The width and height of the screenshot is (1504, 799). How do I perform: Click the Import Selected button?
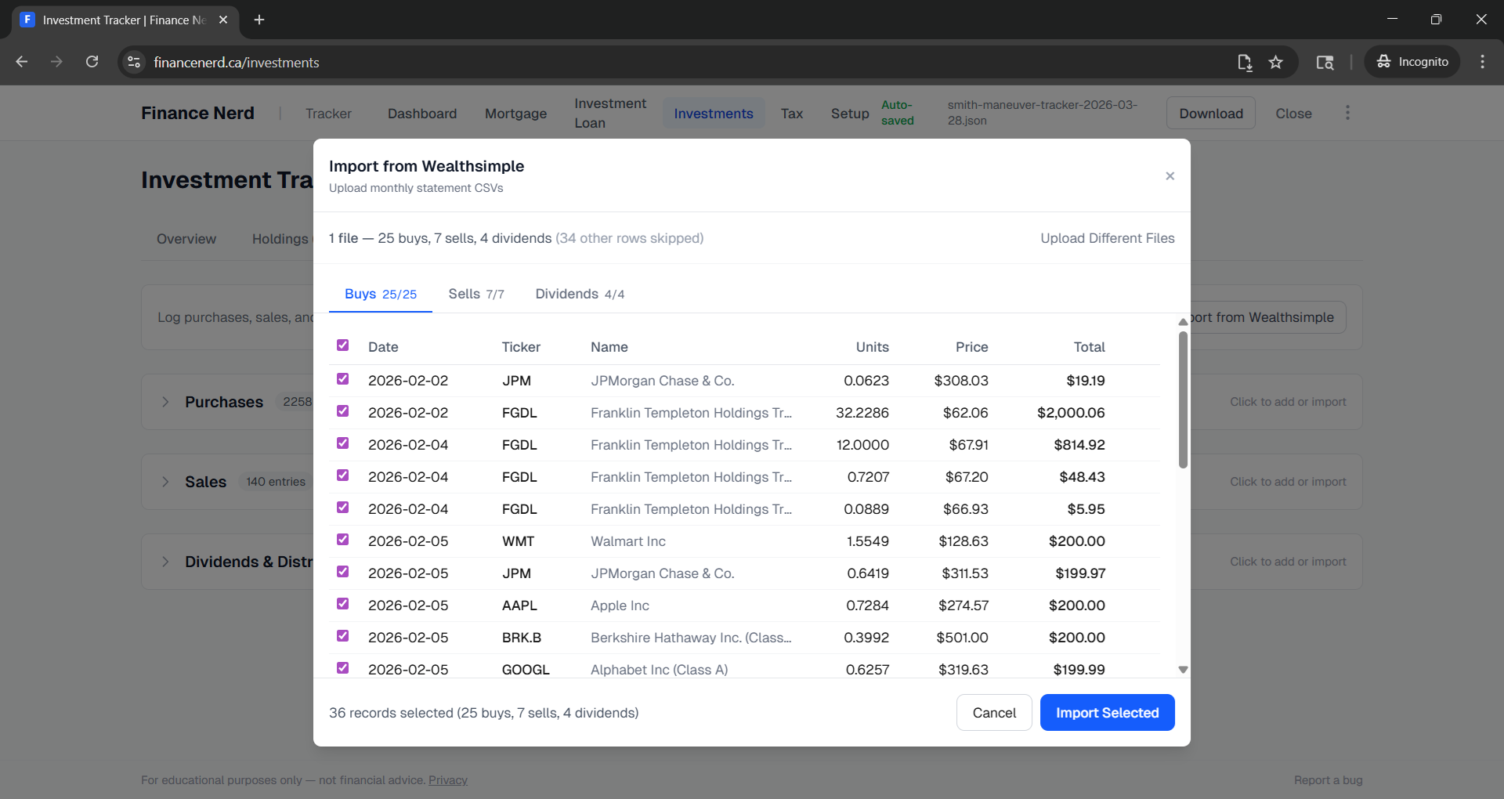pyautogui.click(x=1107, y=712)
